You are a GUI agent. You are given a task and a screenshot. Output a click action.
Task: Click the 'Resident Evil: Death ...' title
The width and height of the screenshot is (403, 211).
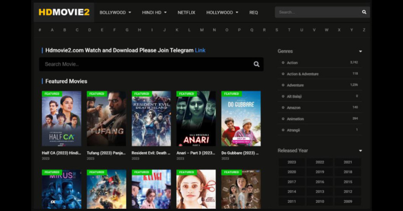(x=151, y=153)
